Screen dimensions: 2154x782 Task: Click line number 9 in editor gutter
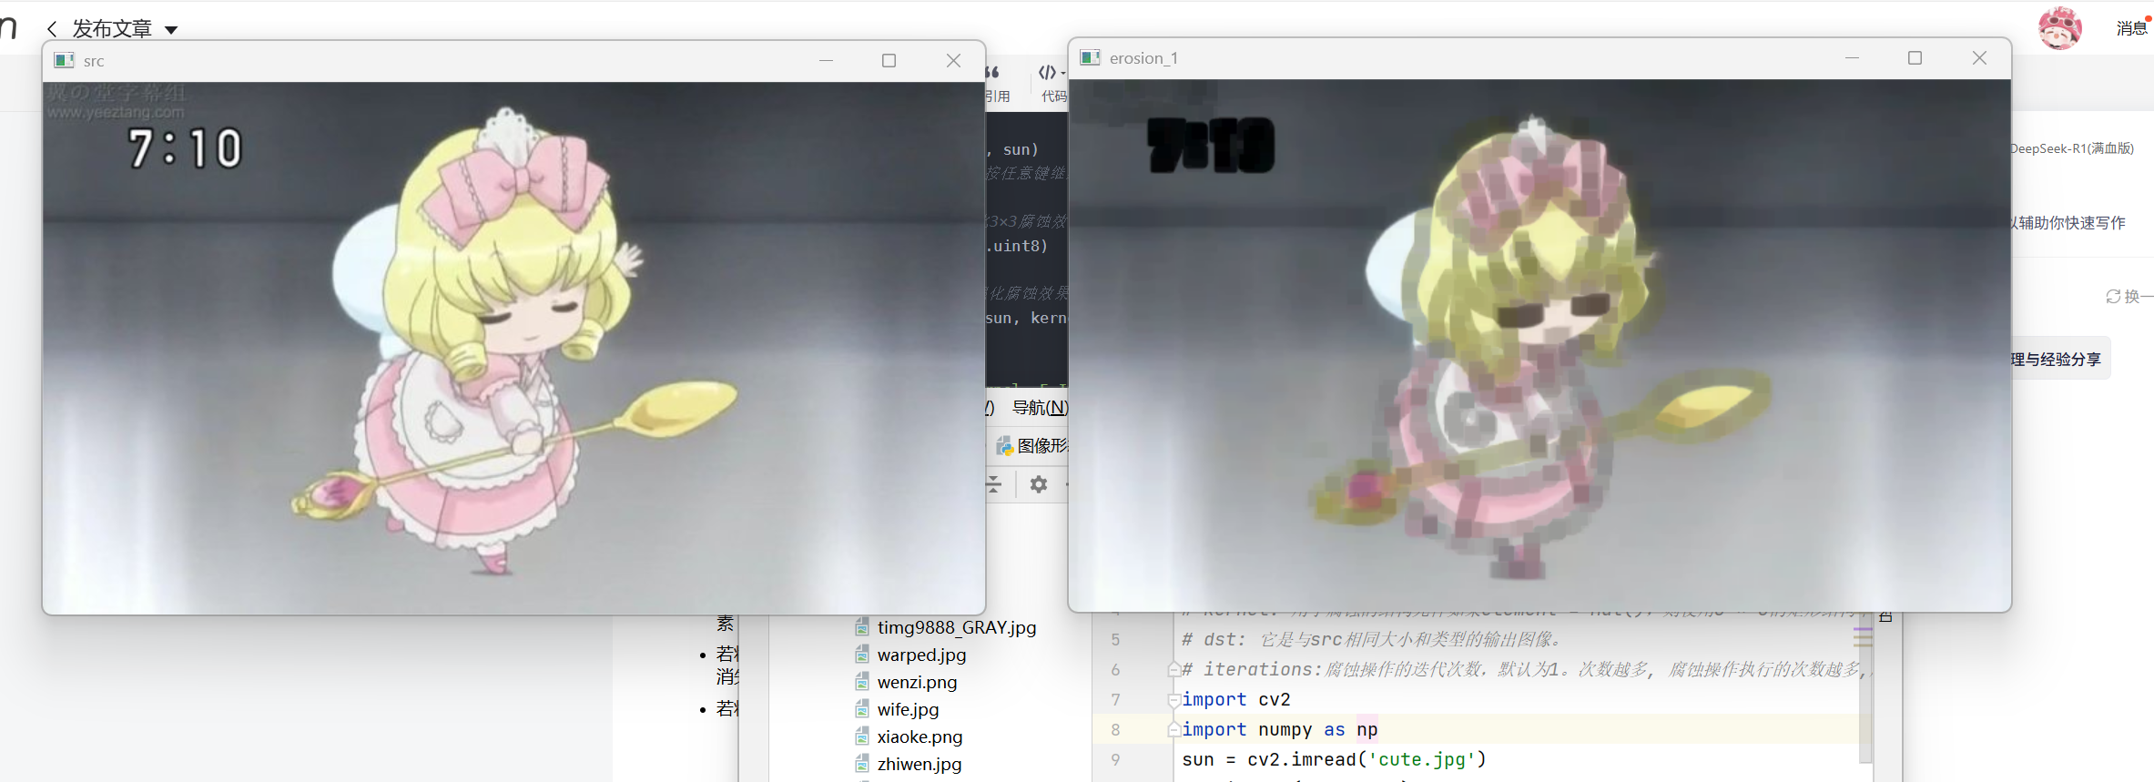point(1115,760)
